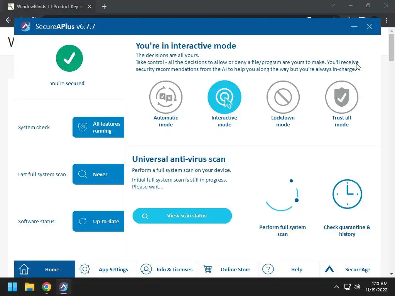Click Trust all mode label text
395x296 pixels.
click(342, 121)
